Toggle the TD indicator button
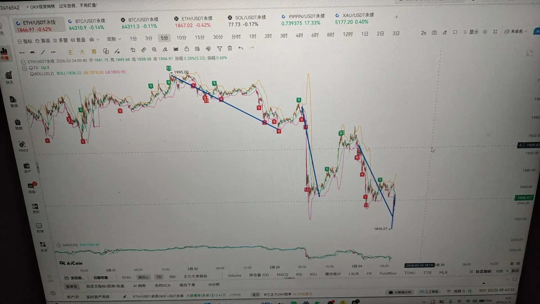Screen dimensions: 540x304 click(x=159, y=277)
